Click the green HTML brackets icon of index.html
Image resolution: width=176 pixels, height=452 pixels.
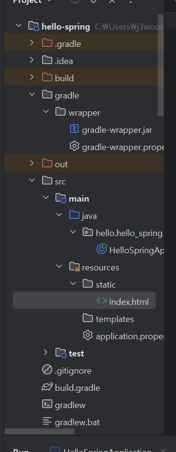point(102,301)
